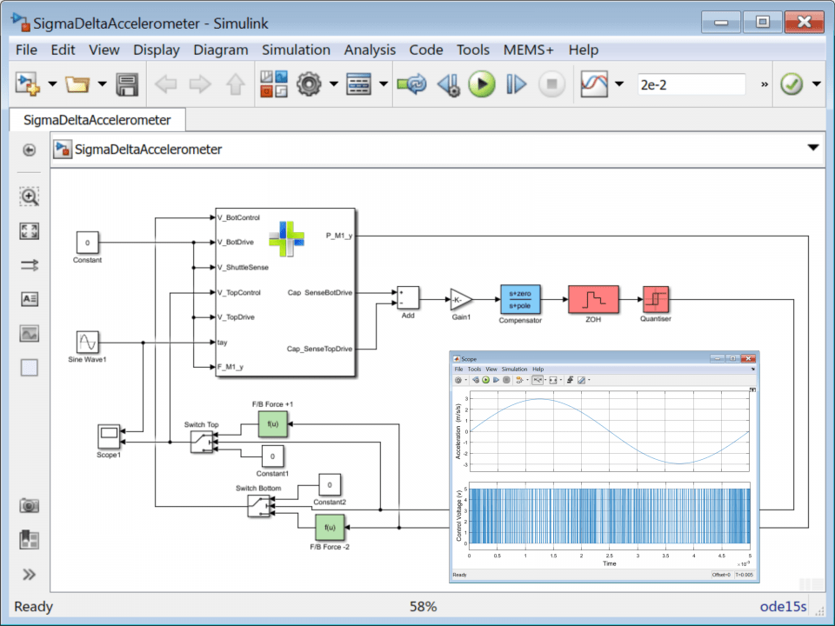
Task: Expand the New Model dropdown arrow
Action: point(52,84)
